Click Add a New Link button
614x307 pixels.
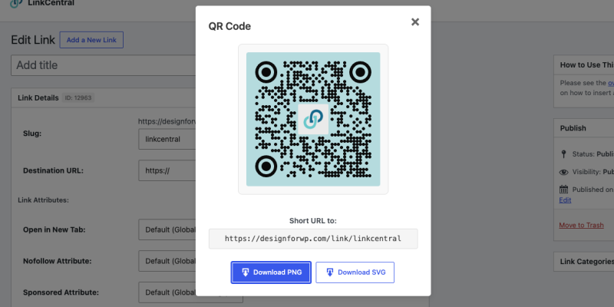(91, 40)
